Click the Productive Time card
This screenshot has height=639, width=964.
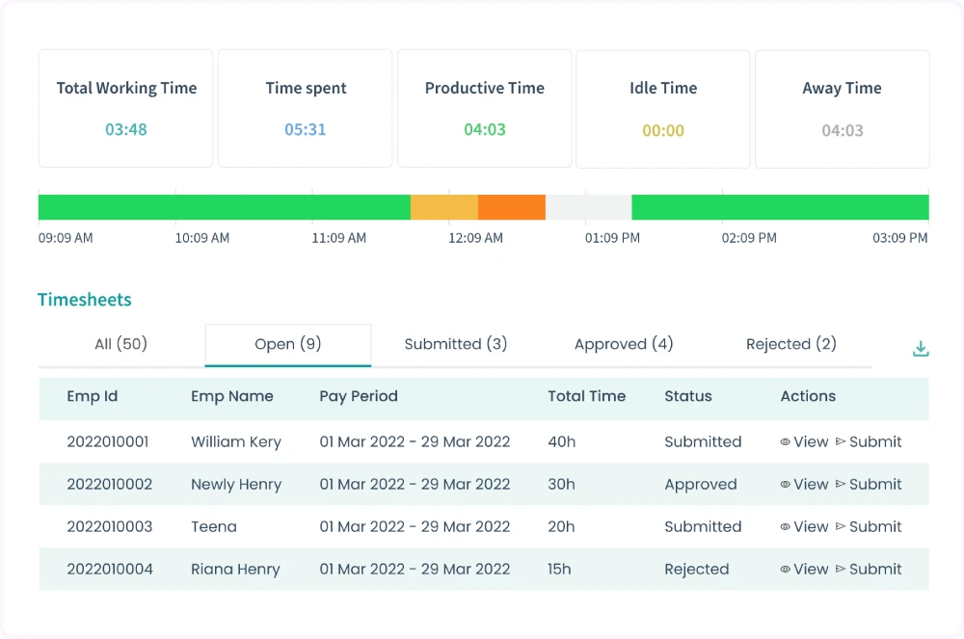click(x=485, y=108)
